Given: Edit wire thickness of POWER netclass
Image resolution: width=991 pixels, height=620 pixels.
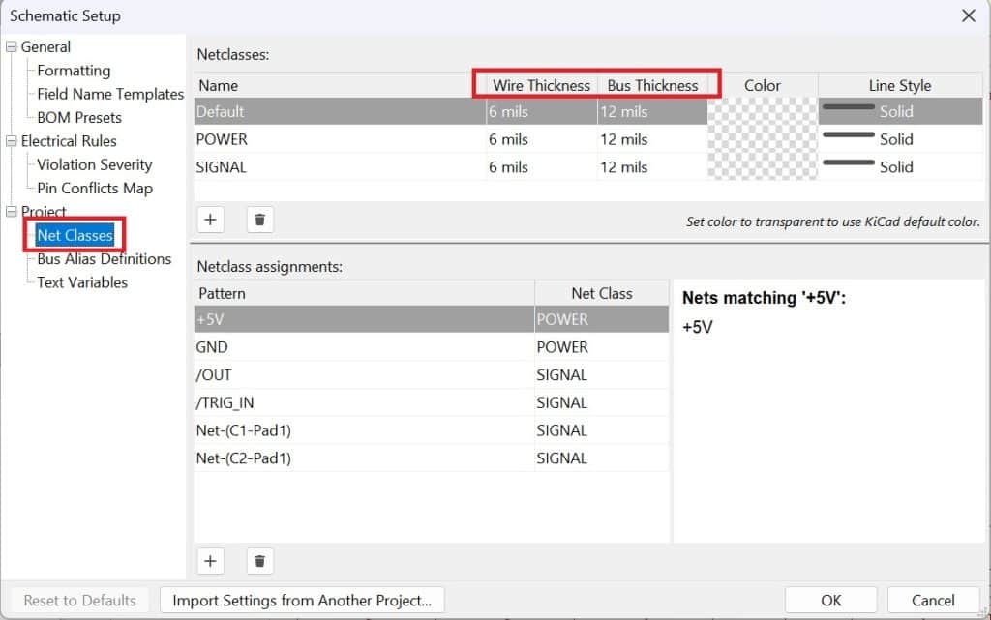Looking at the screenshot, I should pos(542,139).
